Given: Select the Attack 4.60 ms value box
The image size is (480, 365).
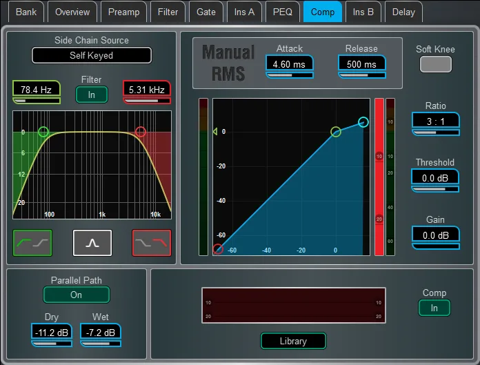Looking at the screenshot, I should point(289,64).
